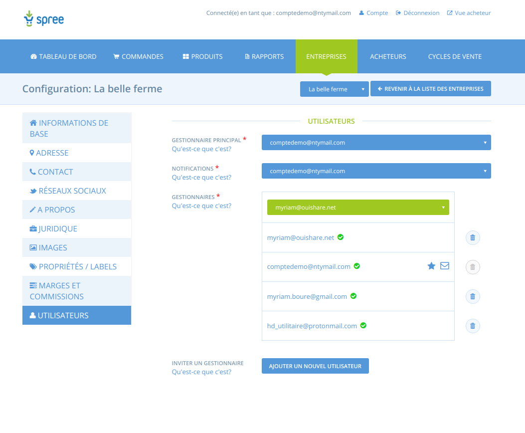Click green check next to myriam@ouishare.net
Screen dimensions: 525x433
pos(341,237)
